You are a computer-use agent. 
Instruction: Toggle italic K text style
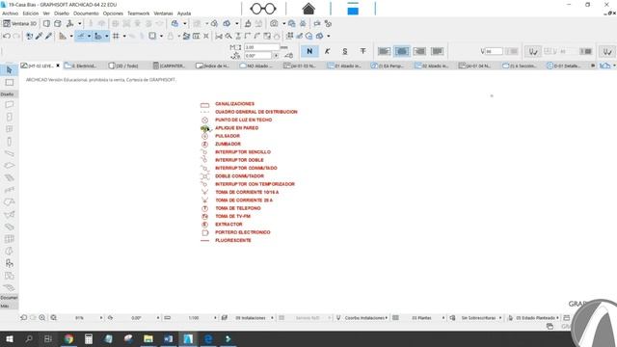(x=327, y=51)
